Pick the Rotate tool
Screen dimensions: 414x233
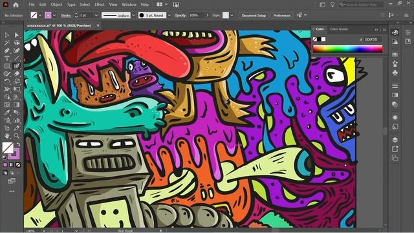(7, 82)
